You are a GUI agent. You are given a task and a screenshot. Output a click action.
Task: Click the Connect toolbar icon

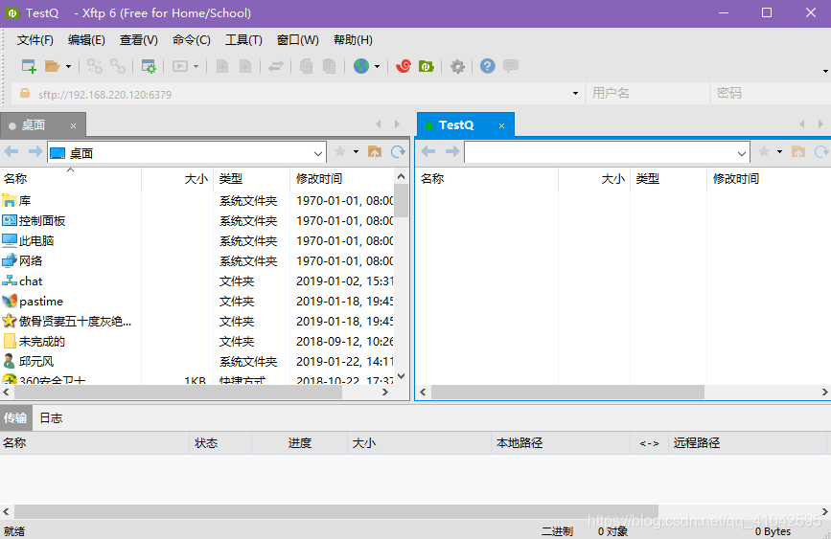pyautogui.click(x=95, y=66)
